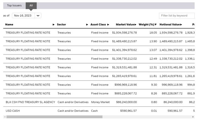Screen dimensions: 201x123
Task: Click the 0.01 weight cell
Action: pyautogui.click(x=154, y=111)
